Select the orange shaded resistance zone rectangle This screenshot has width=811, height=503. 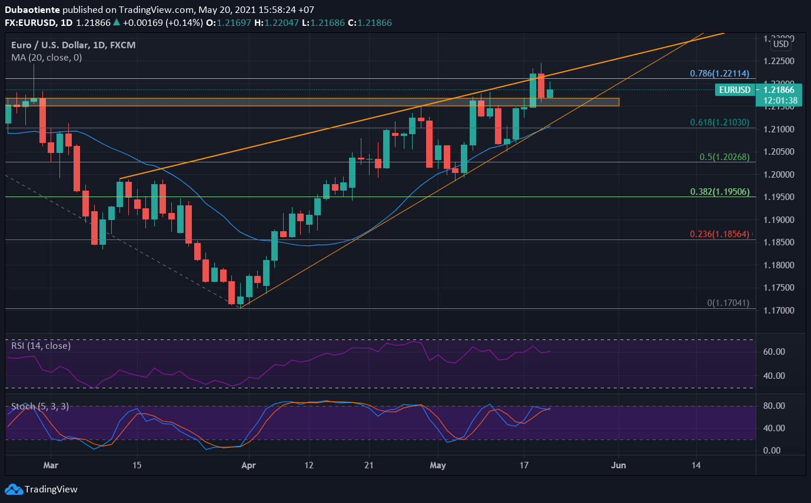[x=312, y=102]
